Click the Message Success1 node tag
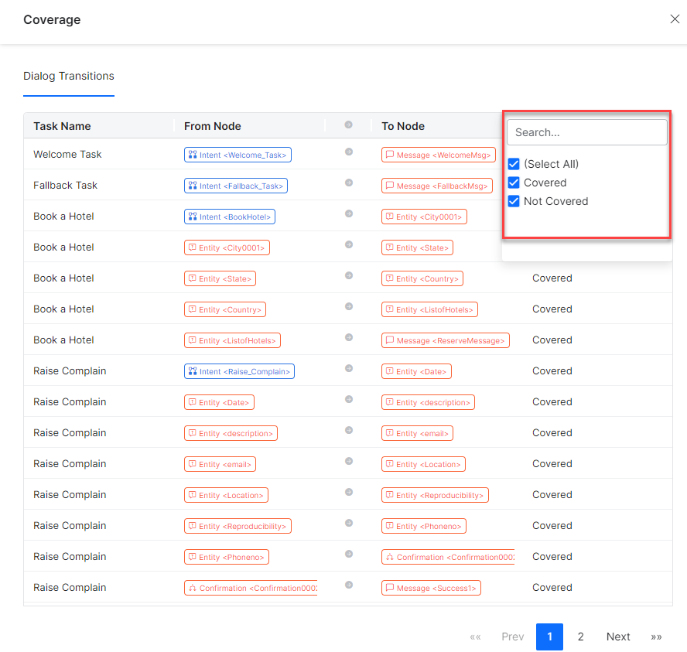687x652 pixels. [x=431, y=588]
